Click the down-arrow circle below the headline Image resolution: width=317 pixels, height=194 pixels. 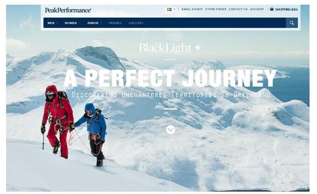[170, 130]
